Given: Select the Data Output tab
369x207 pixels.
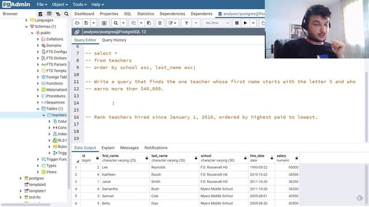Looking at the screenshot, I should point(85,148).
